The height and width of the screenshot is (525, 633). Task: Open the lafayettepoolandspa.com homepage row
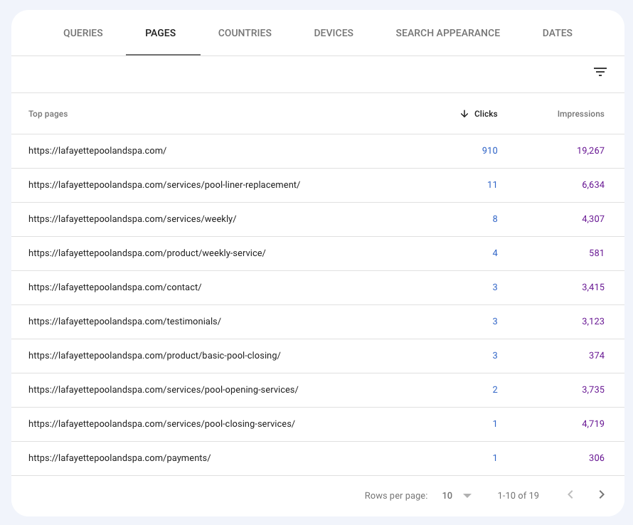point(318,151)
